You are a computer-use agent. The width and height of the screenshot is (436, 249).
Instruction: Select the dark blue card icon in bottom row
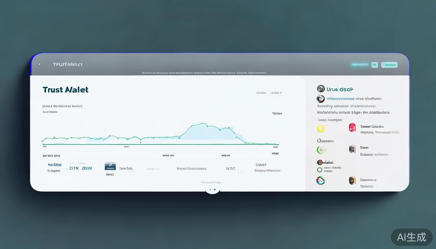pyautogui.click(x=110, y=166)
